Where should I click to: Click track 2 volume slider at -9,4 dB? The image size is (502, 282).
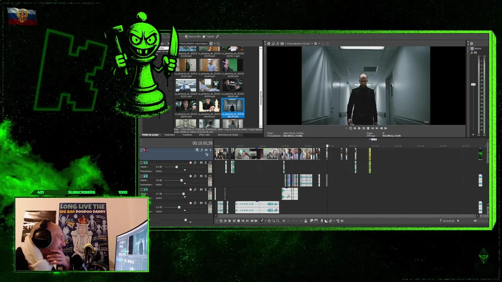tap(176, 167)
